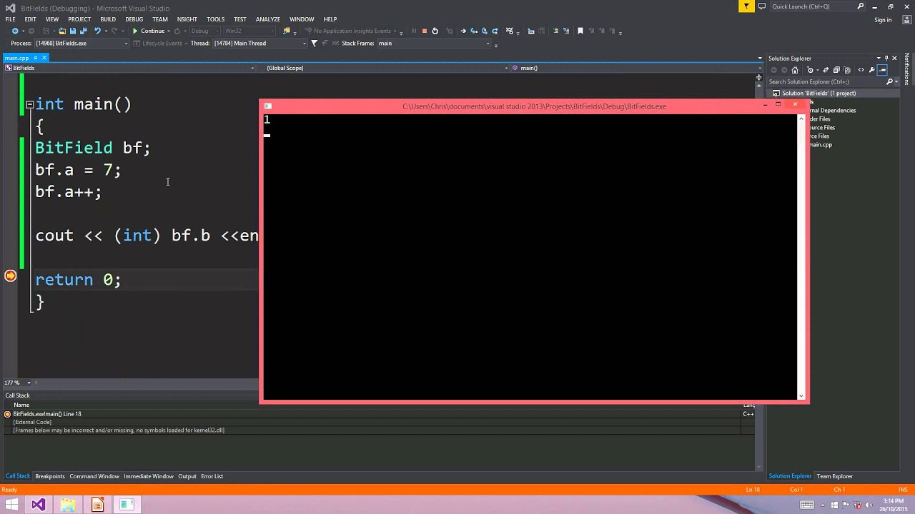Viewport: 915px width, 514px height.
Task: Click the Step Out icon
Action: click(495, 31)
